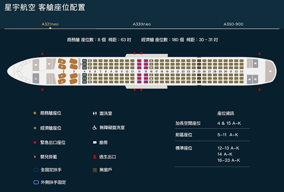Image resolution: width=284 pixels, height=192 pixels.
Task: Click the red emergency exit seat legend dot
Action: pyautogui.click(x=35, y=142)
